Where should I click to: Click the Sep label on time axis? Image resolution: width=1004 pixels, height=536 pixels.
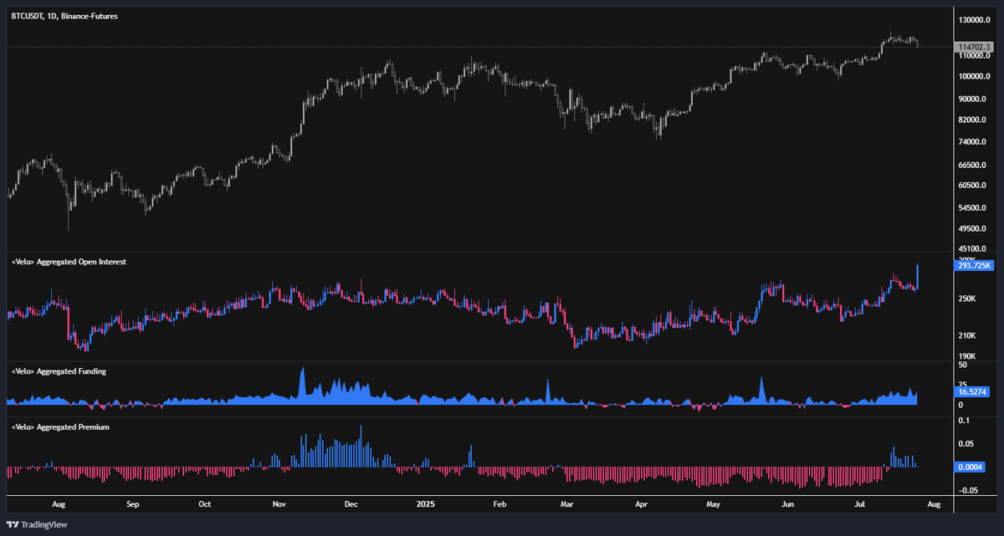[x=132, y=505]
